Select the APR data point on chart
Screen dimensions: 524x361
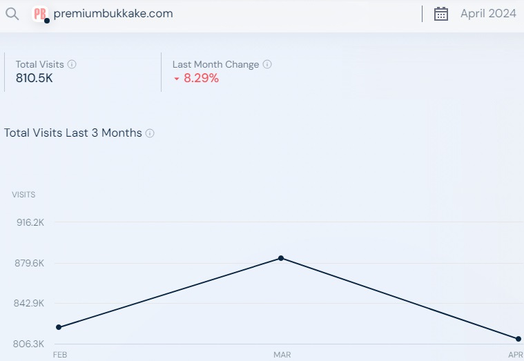518,339
